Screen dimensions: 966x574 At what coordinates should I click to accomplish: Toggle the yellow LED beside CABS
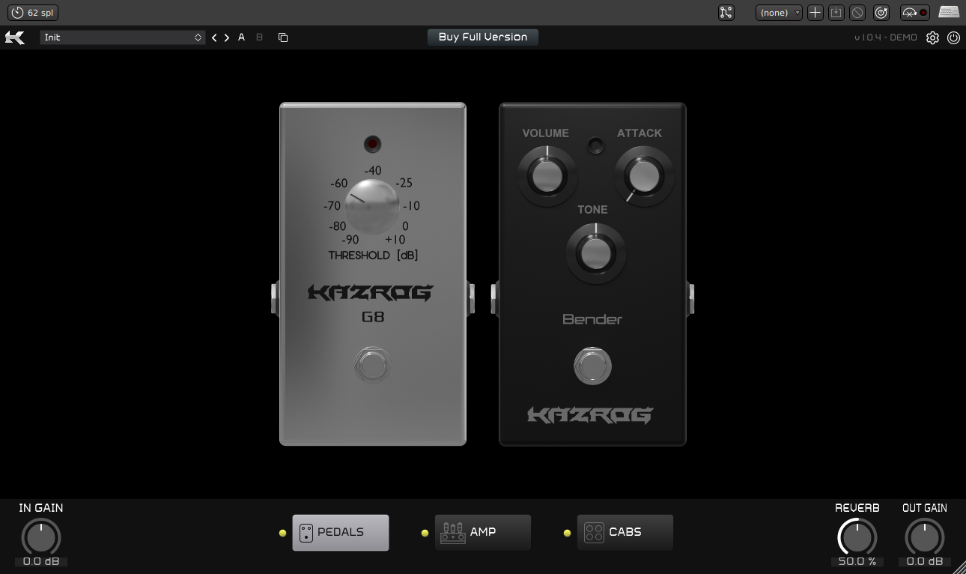tap(567, 534)
